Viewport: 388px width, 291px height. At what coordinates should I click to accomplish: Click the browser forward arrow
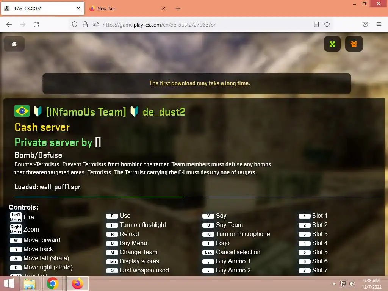23,25
